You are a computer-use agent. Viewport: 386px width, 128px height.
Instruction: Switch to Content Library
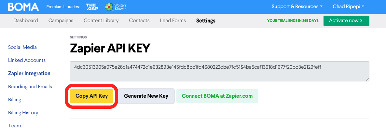pyautogui.click(x=101, y=21)
